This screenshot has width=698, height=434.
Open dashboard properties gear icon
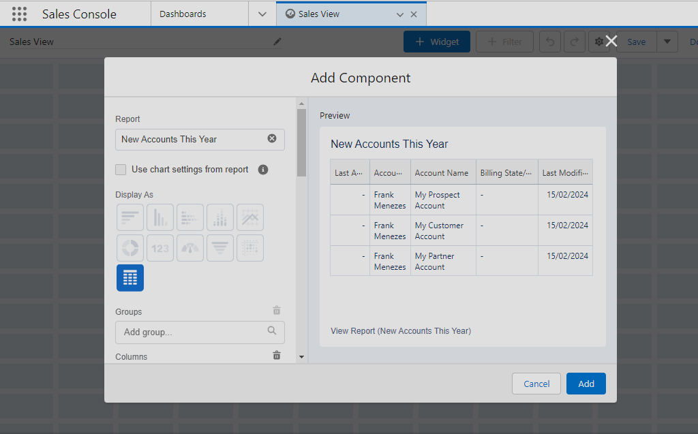pyautogui.click(x=598, y=42)
